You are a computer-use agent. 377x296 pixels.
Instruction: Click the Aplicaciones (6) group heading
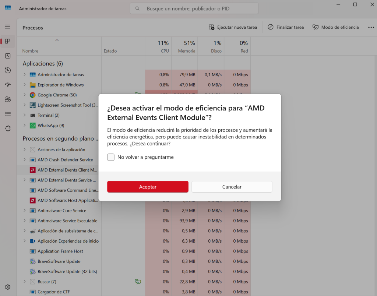(x=43, y=63)
